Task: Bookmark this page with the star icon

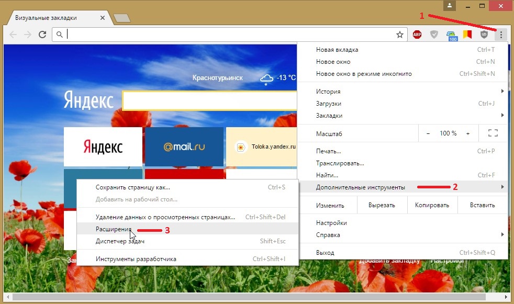Action: point(399,35)
